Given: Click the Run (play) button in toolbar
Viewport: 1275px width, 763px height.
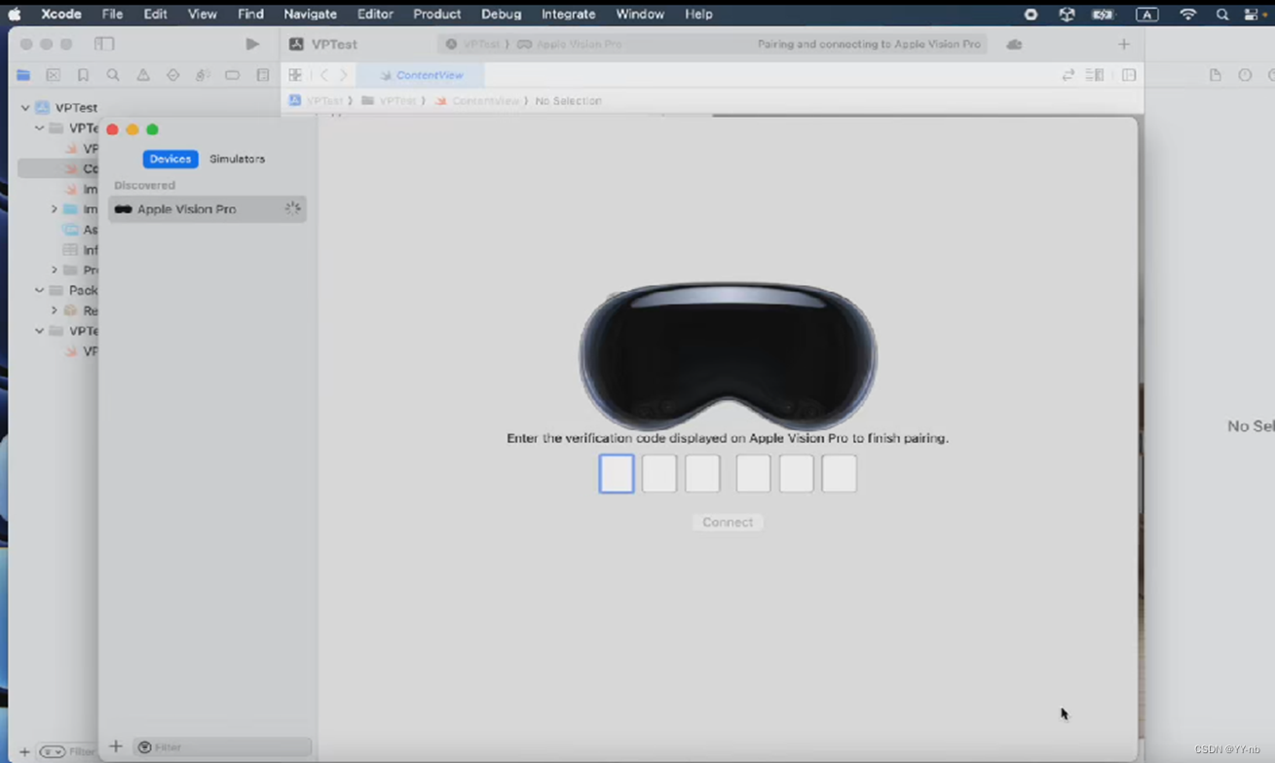Looking at the screenshot, I should coord(252,44).
